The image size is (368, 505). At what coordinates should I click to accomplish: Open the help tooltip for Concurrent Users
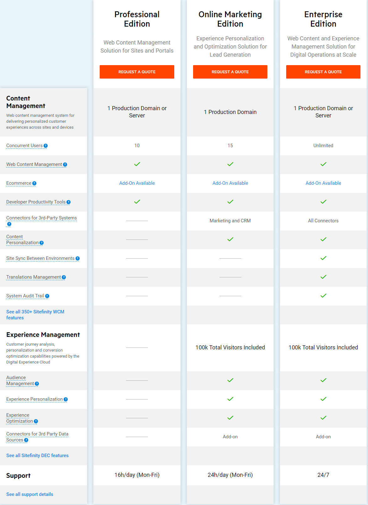[46, 145]
